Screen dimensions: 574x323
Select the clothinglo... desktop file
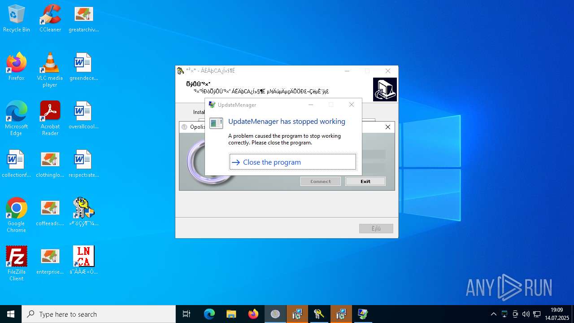[50, 164]
